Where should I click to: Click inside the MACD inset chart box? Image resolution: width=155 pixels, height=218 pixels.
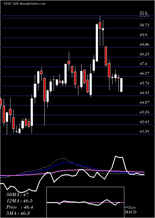point(85,202)
